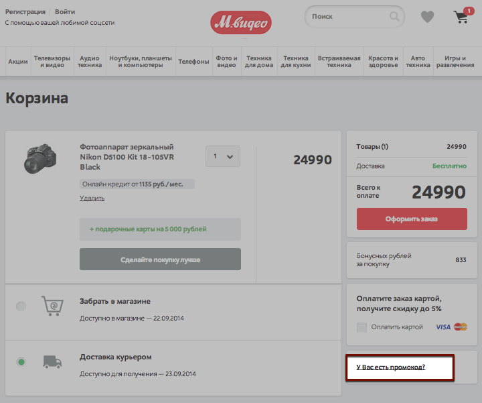
Task: Open the 'Авто техника' menu
Action: [x=418, y=62]
